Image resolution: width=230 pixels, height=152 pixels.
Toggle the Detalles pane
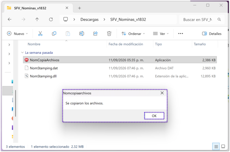coord(212,34)
